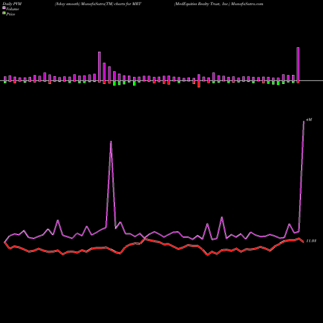
Task: Click the magenta volume line's middle spike peak
Action: tap(111, 141)
